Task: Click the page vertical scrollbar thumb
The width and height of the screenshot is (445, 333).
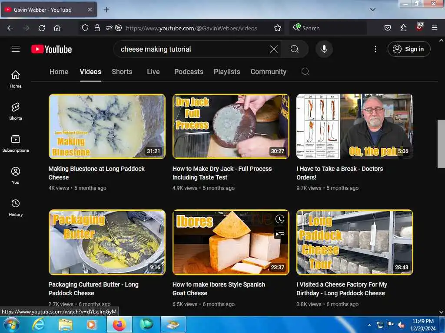Action: click(441, 144)
